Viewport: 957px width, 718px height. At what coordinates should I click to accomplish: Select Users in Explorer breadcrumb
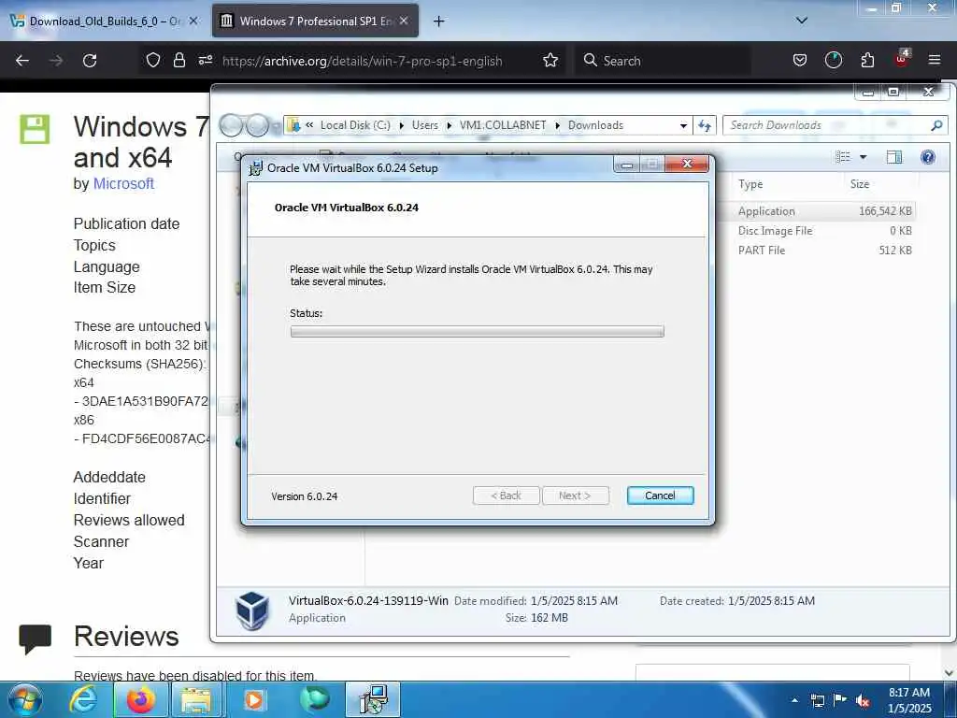(425, 125)
